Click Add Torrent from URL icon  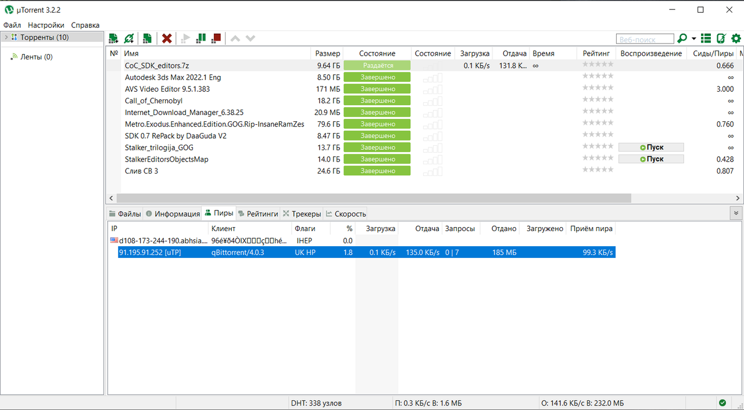click(x=129, y=38)
